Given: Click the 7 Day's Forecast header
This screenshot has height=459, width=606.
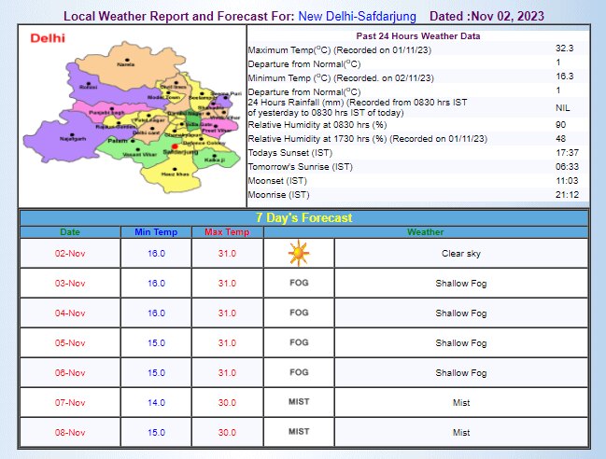Looking at the screenshot, I should (x=305, y=217).
